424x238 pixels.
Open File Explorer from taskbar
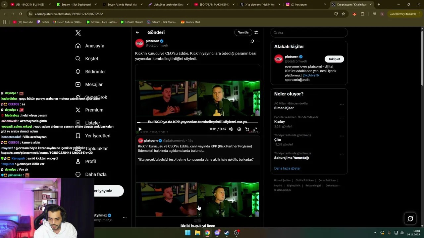[198, 233]
